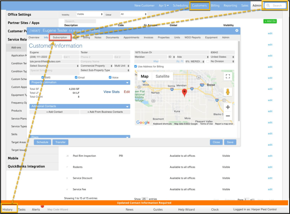Collapse the Property Estimation section
This screenshot has height=214, width=290.
tap(128, 83)
